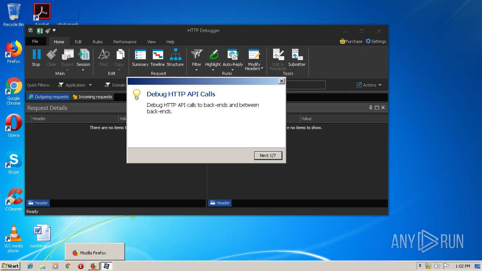Viewport: 482px width, 271px height.
Task: Open the CCleaner desktop shortcut
Action: [x=14, y=199]
